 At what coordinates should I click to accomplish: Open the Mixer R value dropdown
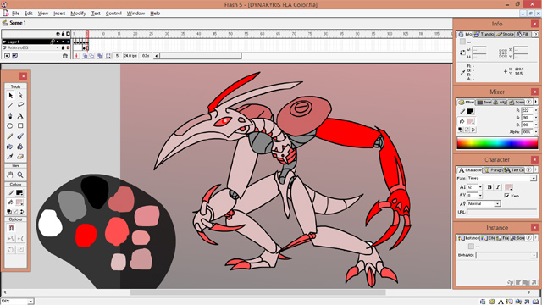pos(536,110)
